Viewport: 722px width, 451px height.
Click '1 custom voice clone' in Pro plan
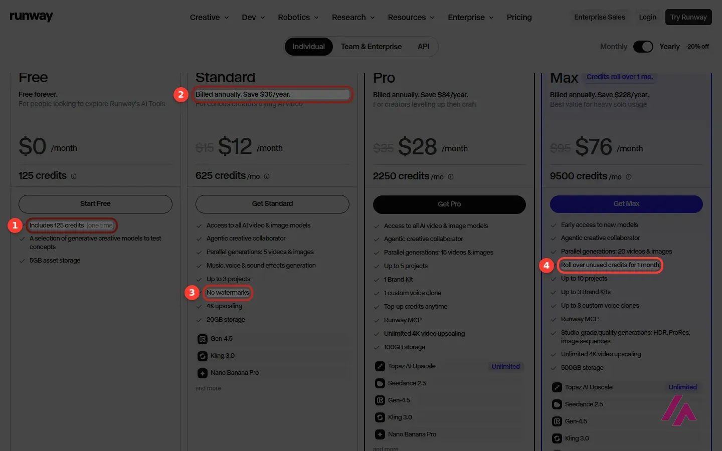point(413,293)
